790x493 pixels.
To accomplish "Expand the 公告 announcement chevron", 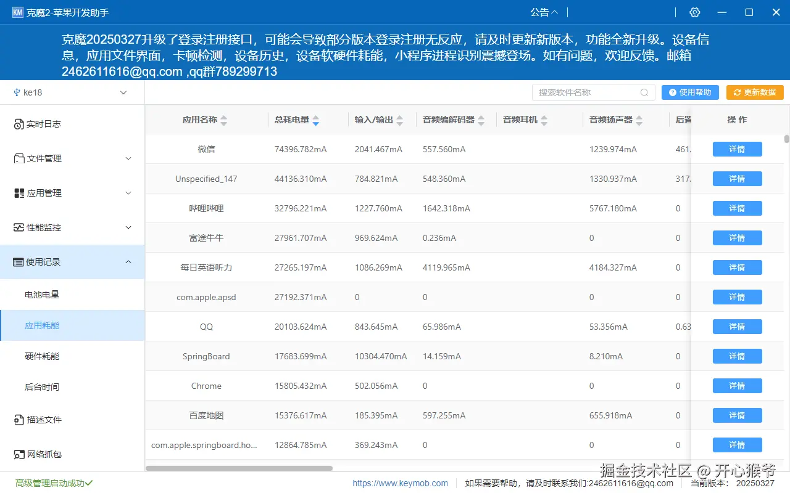I will point(554,12).
